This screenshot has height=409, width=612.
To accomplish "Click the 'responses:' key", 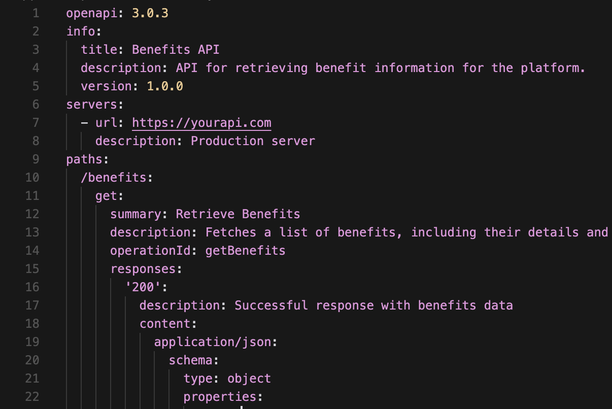I will pyautogui.click(x=147, y=269).
